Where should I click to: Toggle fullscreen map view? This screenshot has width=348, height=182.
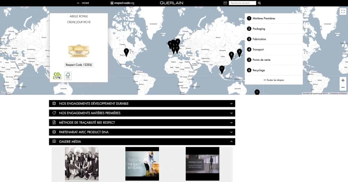[x=343, y=11]
